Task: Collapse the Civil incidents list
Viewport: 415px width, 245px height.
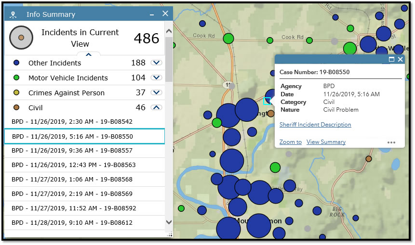Action: pos(157,107)
